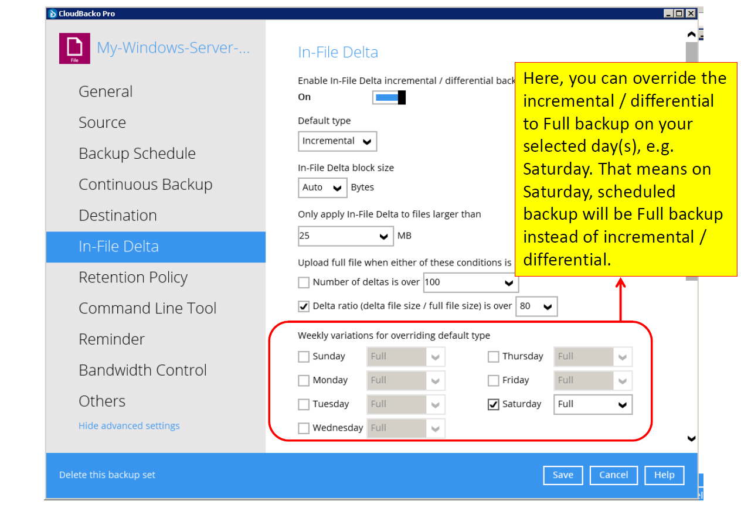Click the scrollbar up arrow

[x=692, y=35]
